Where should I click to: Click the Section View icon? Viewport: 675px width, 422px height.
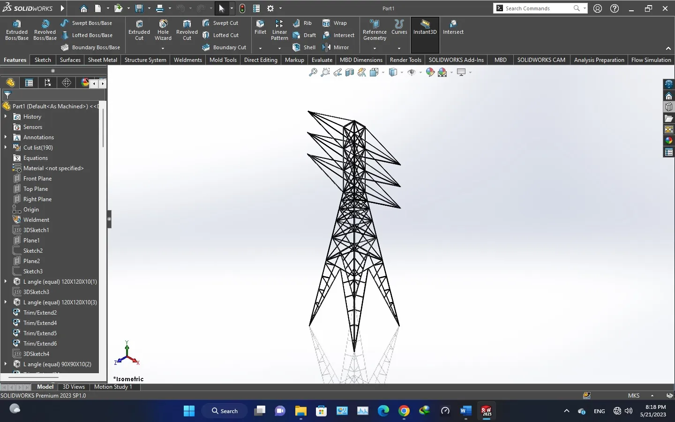click(350, 72)
